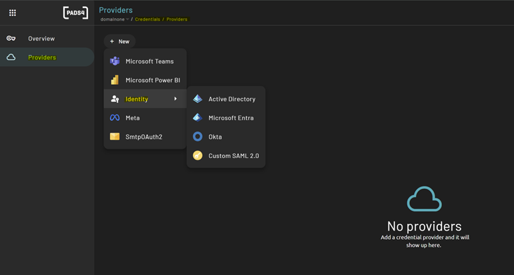Screen dimensions: 514x275
Task: Click the plus icon on New button
Action: [111, 41]
